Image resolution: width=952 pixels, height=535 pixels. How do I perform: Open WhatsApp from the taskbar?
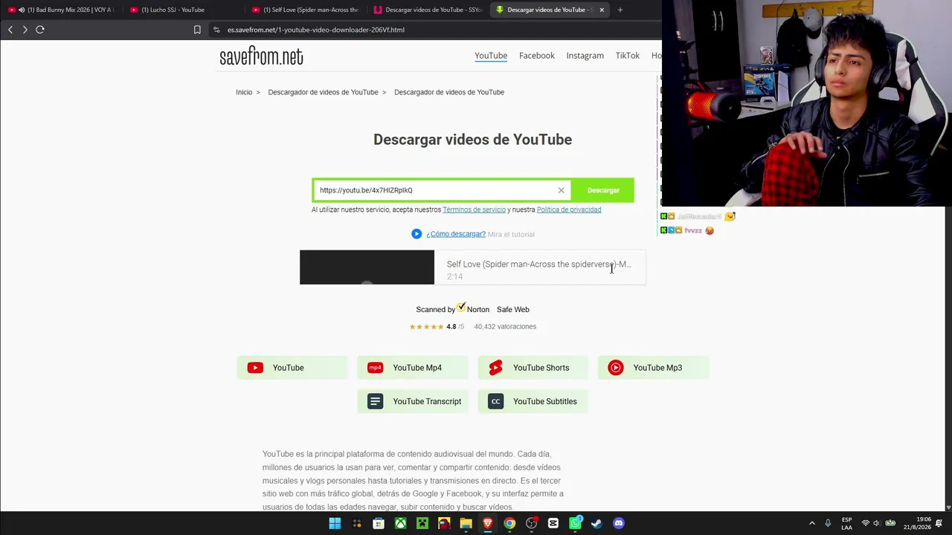(575, 523)
